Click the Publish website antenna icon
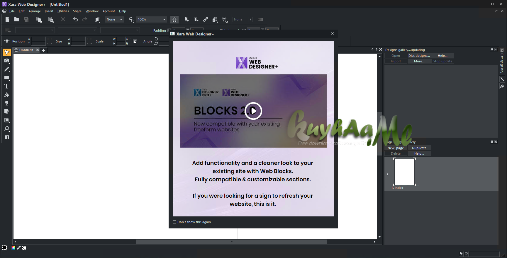507x258 pixels. [x=225, y=19]
